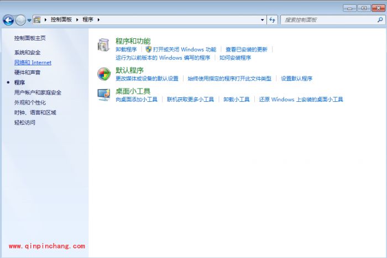Screen dimensions: 387x258
Task: Click the Programs and Features (程序和功能) icon
Action: pos(104,45)
